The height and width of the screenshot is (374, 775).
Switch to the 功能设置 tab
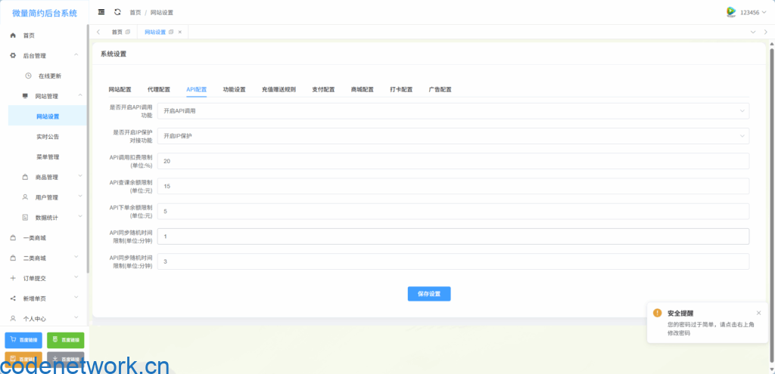[234, 89]
